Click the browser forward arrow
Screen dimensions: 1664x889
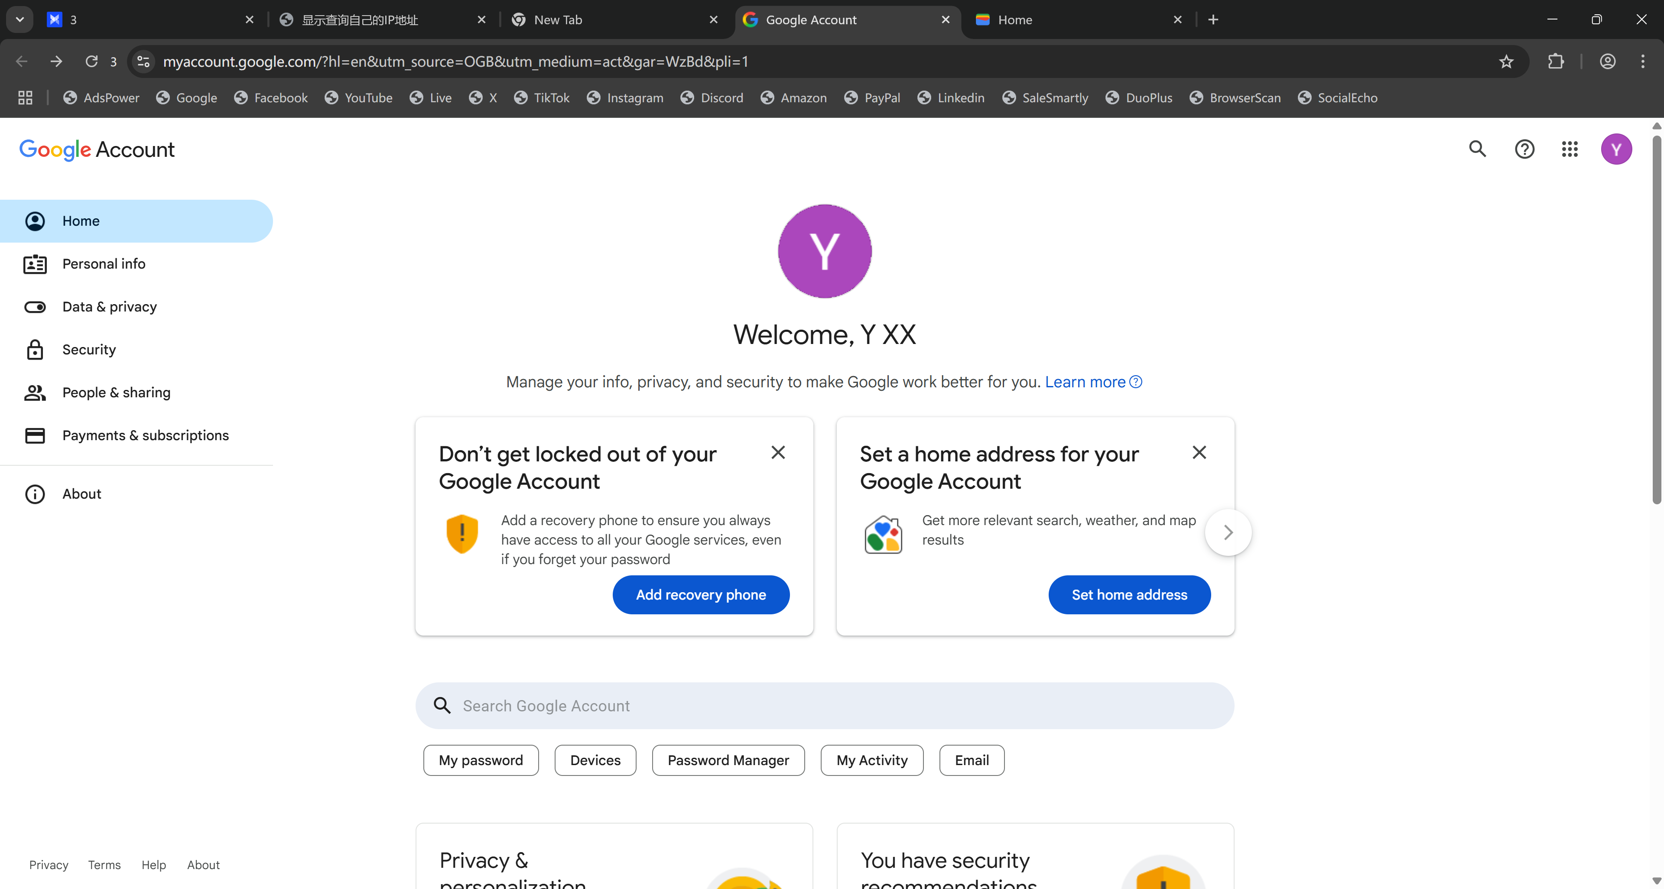pyautogui.click(x=56, y=62)
